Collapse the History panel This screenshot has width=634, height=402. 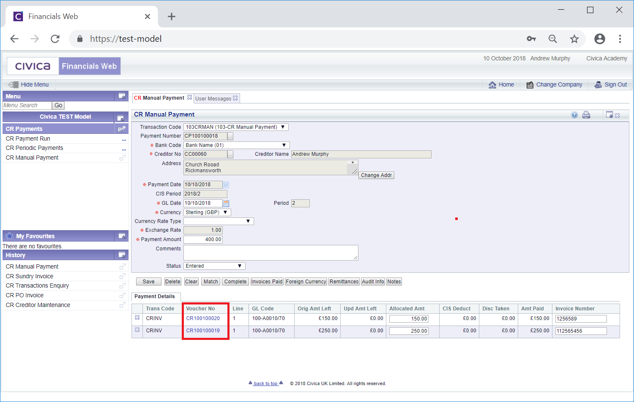click(122, 255)
